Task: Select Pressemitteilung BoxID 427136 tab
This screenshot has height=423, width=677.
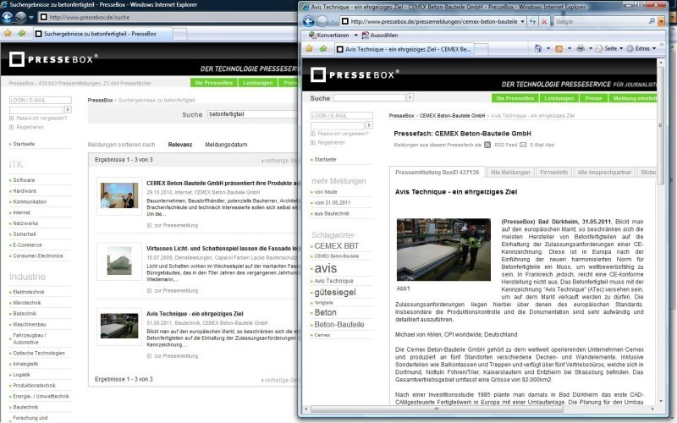Action: tap(437, 172)
